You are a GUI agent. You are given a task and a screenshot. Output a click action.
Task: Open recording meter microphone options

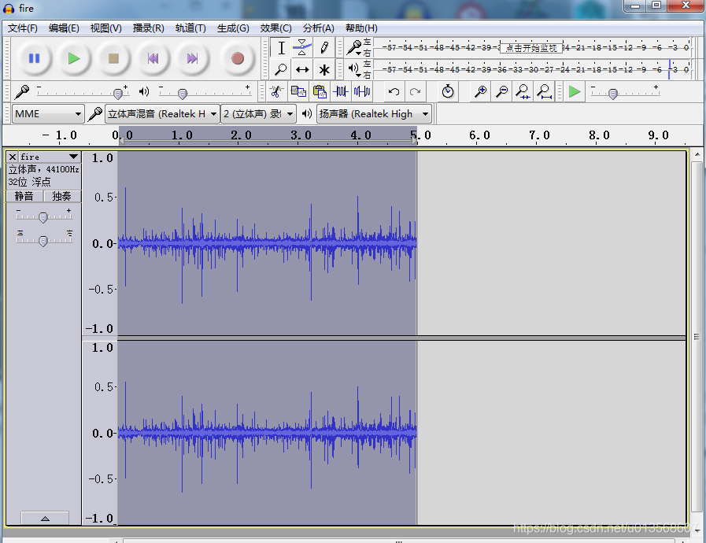tap(355, 48)
